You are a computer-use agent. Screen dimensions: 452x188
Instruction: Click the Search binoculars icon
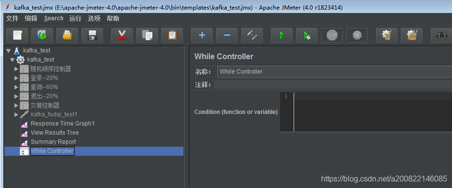[441, 36]
